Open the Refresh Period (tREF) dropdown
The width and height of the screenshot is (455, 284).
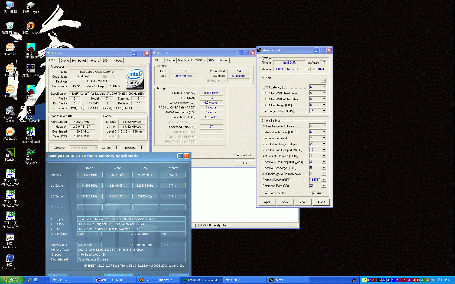[x=324, y=180]
